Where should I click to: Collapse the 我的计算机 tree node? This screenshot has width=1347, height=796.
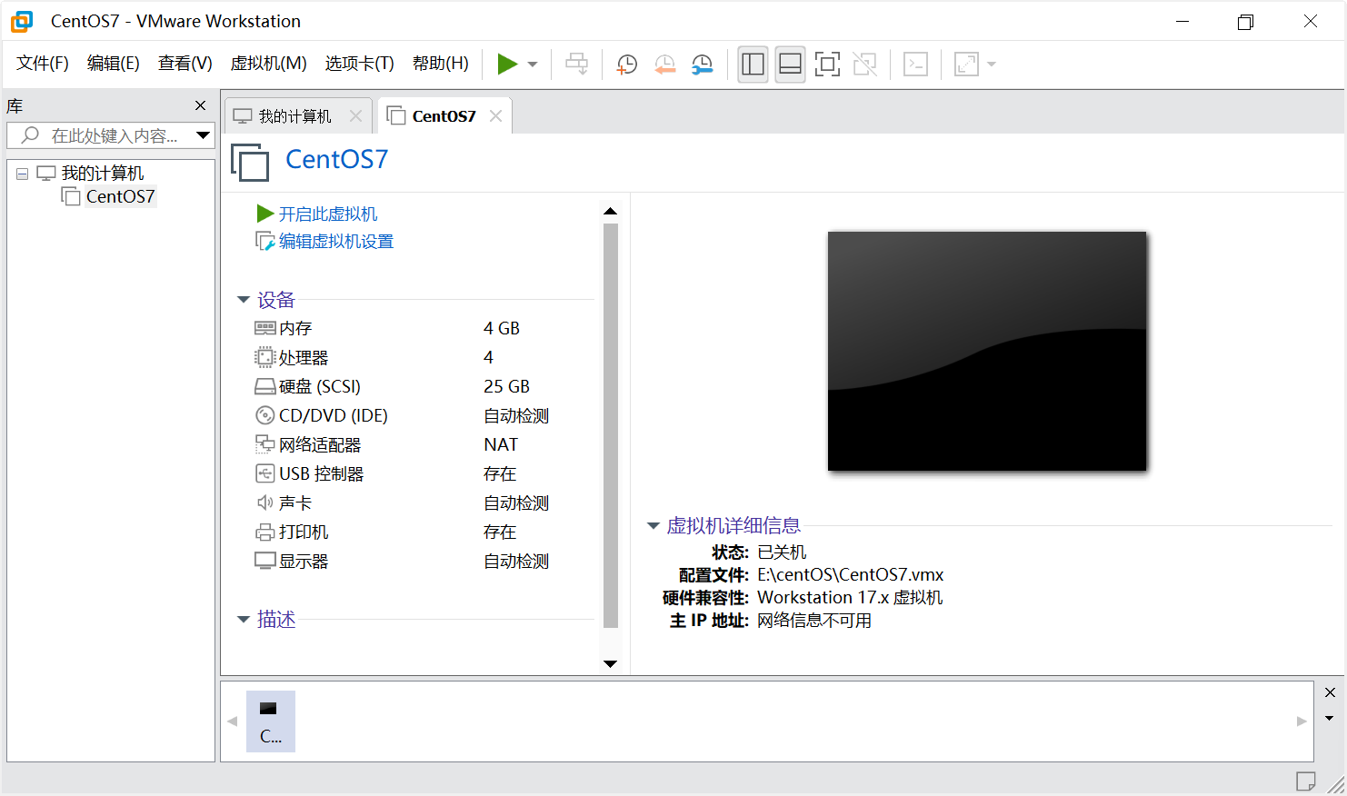(23, 174)
